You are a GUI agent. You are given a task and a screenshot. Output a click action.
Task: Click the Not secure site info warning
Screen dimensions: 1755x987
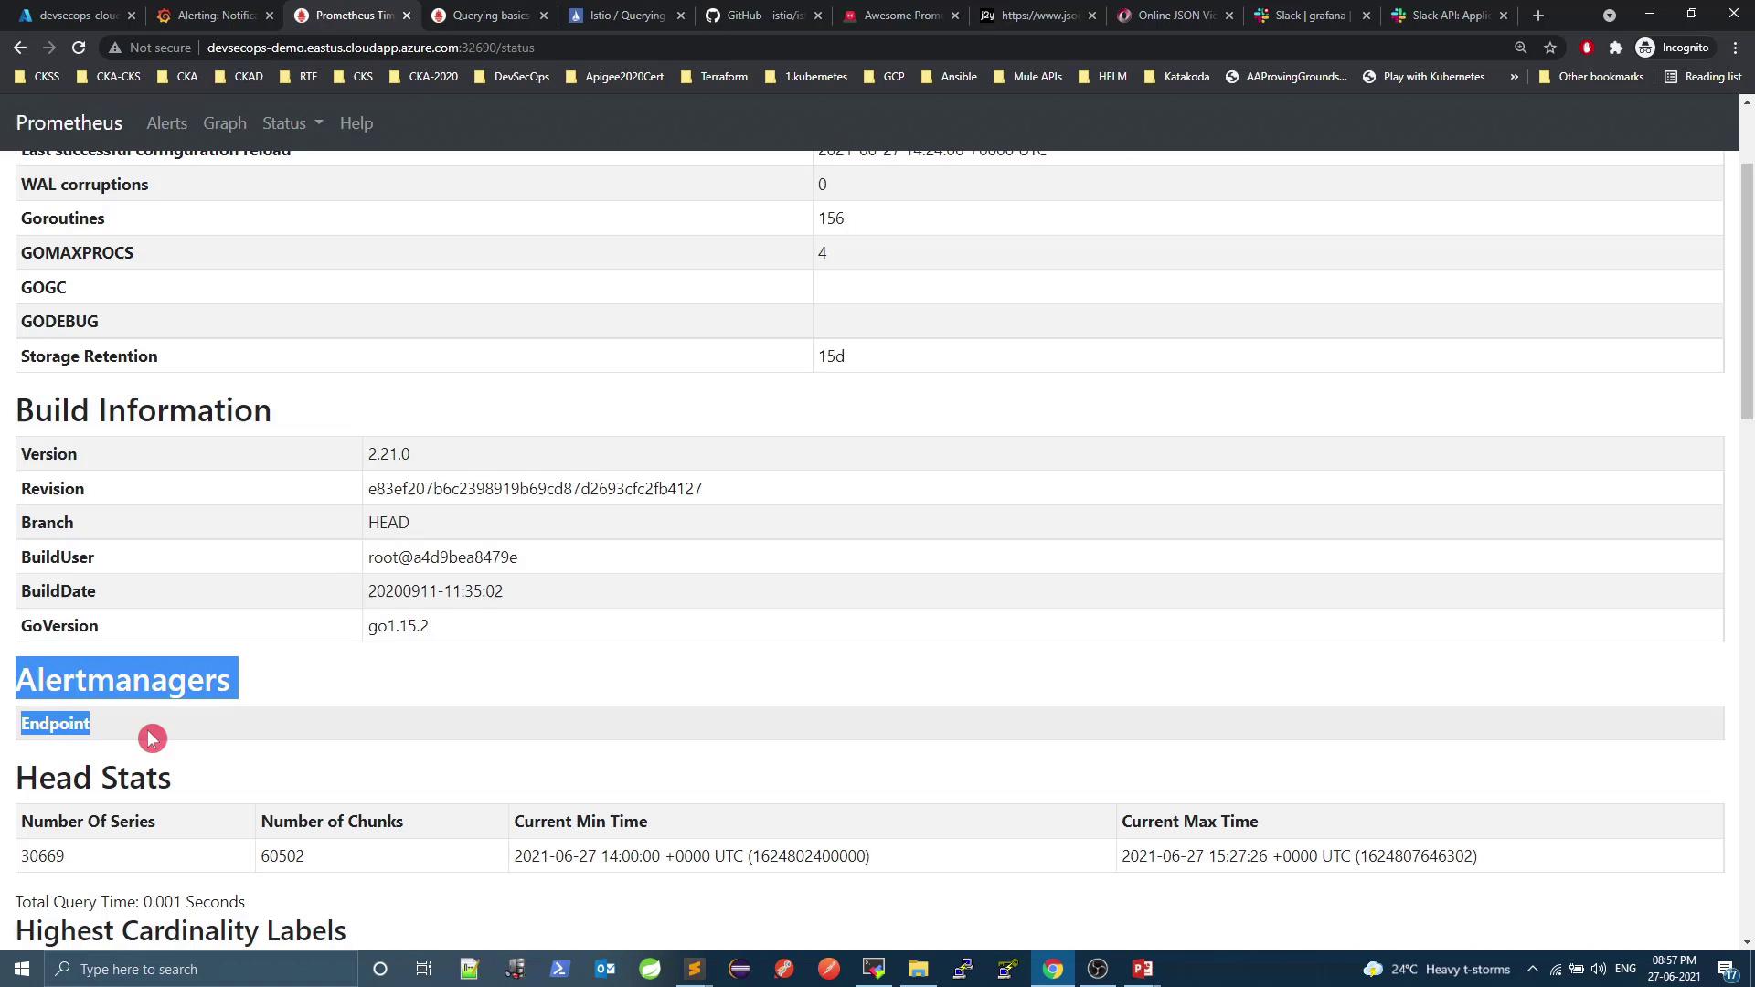pos(150,48)
